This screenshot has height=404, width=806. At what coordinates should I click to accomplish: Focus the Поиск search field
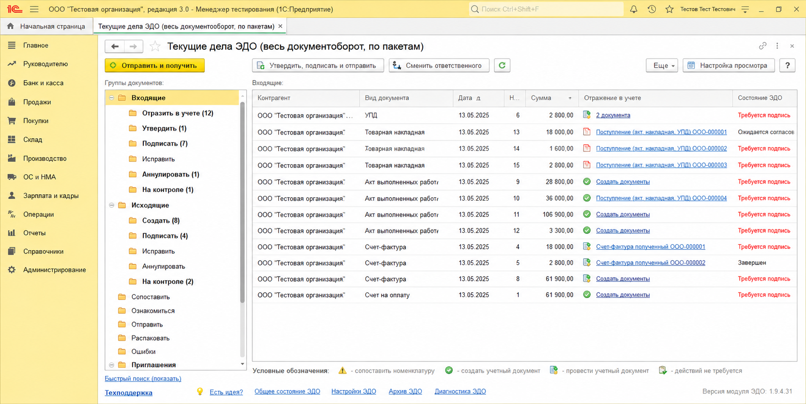546,9
